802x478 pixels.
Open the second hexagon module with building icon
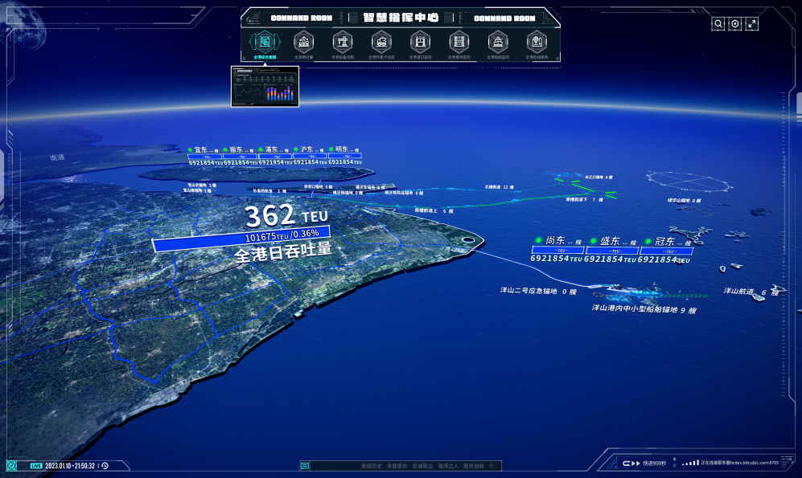pyautogui.click(x=303, y=41)
